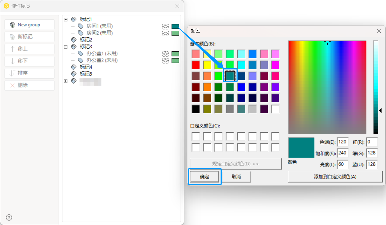This screenshot has height=225, width=386.
Task: Pick magenta basic color in second row
Action: point(275,65)
